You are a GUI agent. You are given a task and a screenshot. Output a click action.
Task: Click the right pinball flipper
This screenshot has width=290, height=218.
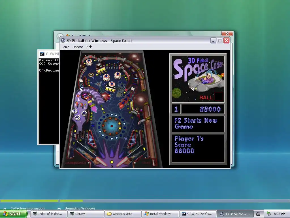click(124, 161)
